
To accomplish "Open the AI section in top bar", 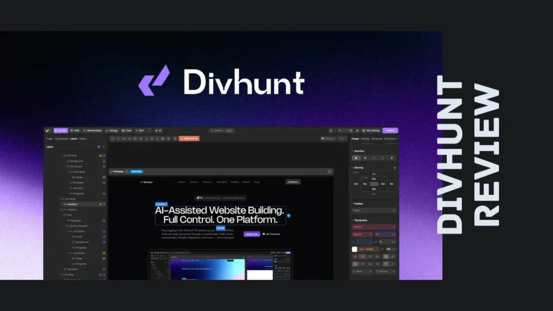I will click(x=158, y=131).
